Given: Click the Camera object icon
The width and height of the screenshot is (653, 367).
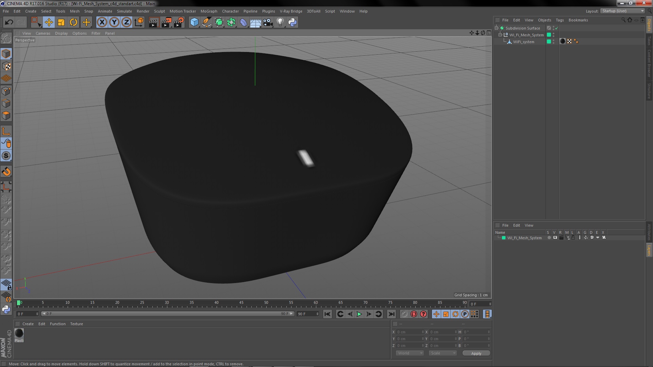Looking at the screenshot, I should pos(268,22).
